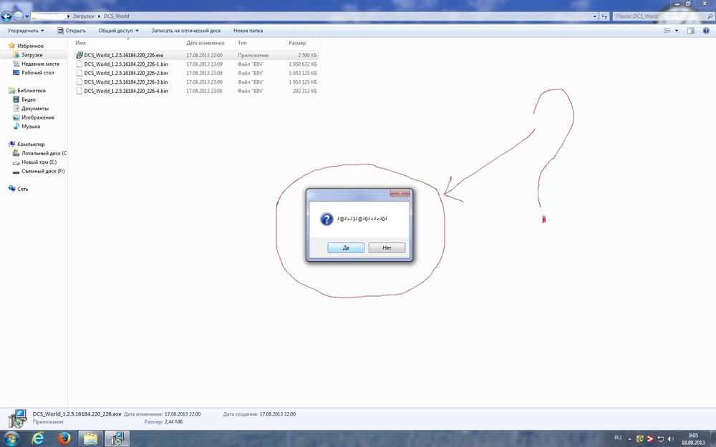Click the 226-1.bin file icon
716x447 pixels.
pyautogui.click(x=79, y=64)
